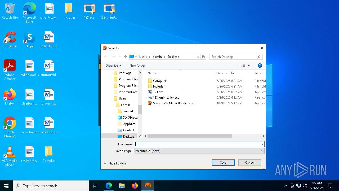Screen dimensions: 339x191
Task: Select policelatest Word document on desktop
Action: click(x=49, y=40)
